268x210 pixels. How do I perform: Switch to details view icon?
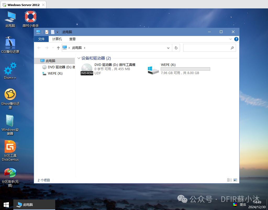click(230, 180)
